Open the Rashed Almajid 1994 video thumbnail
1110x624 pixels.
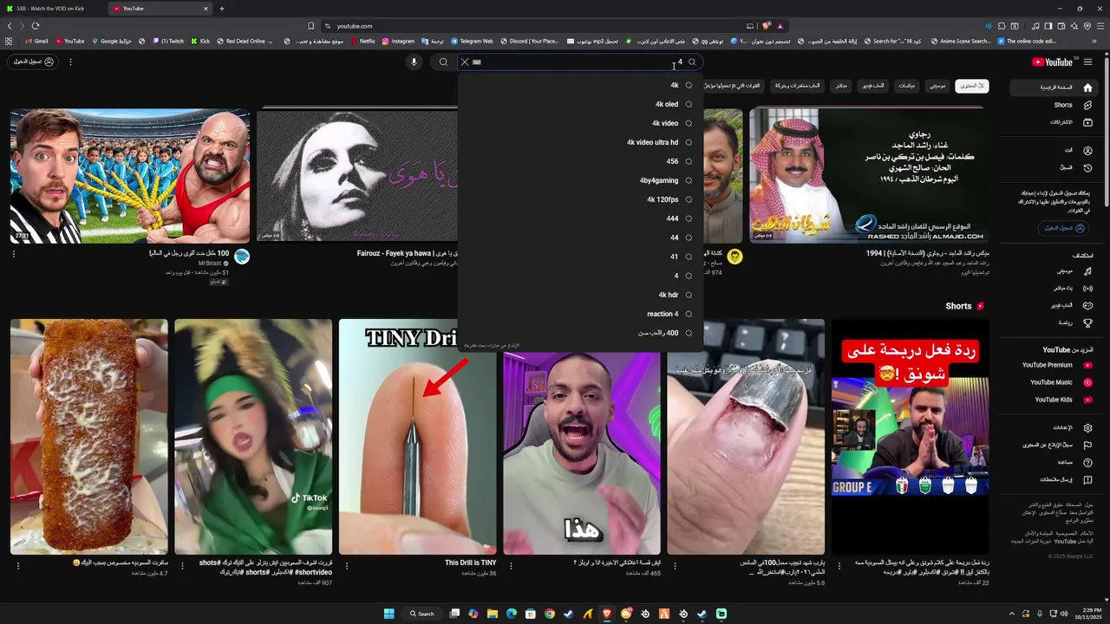[869, 176]
